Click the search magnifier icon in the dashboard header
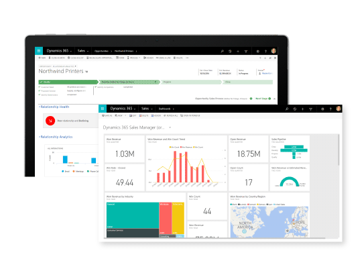Image resolution: width=364 pixels, height=273 pixels. pos(287,109)
